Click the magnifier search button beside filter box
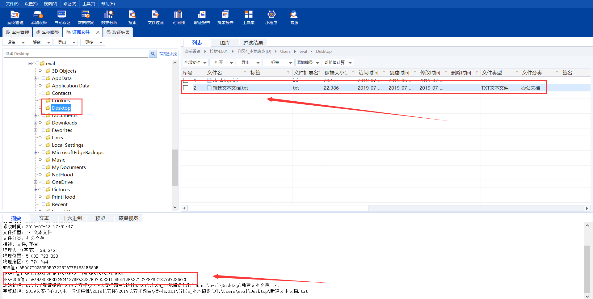 point(153,54)
